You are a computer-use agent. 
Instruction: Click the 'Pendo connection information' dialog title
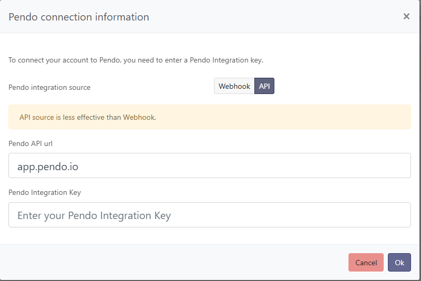point(79,17)
